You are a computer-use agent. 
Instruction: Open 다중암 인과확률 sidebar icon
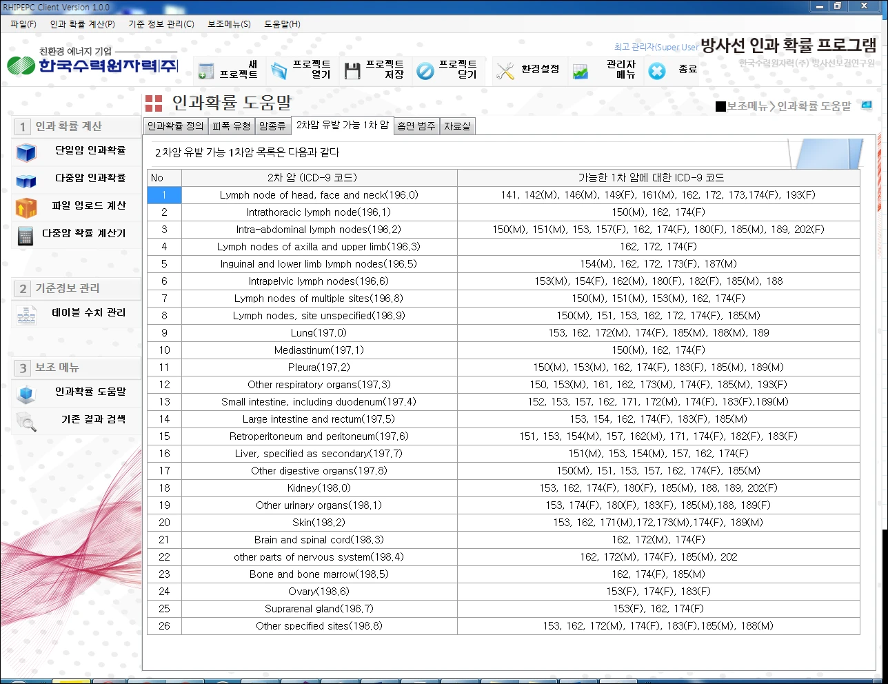(26, 180)
